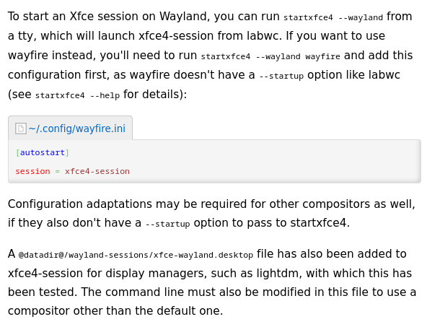Screen dimensions: 427x327
Task: Click the word Wayland in first line
Action: point(185,17)
